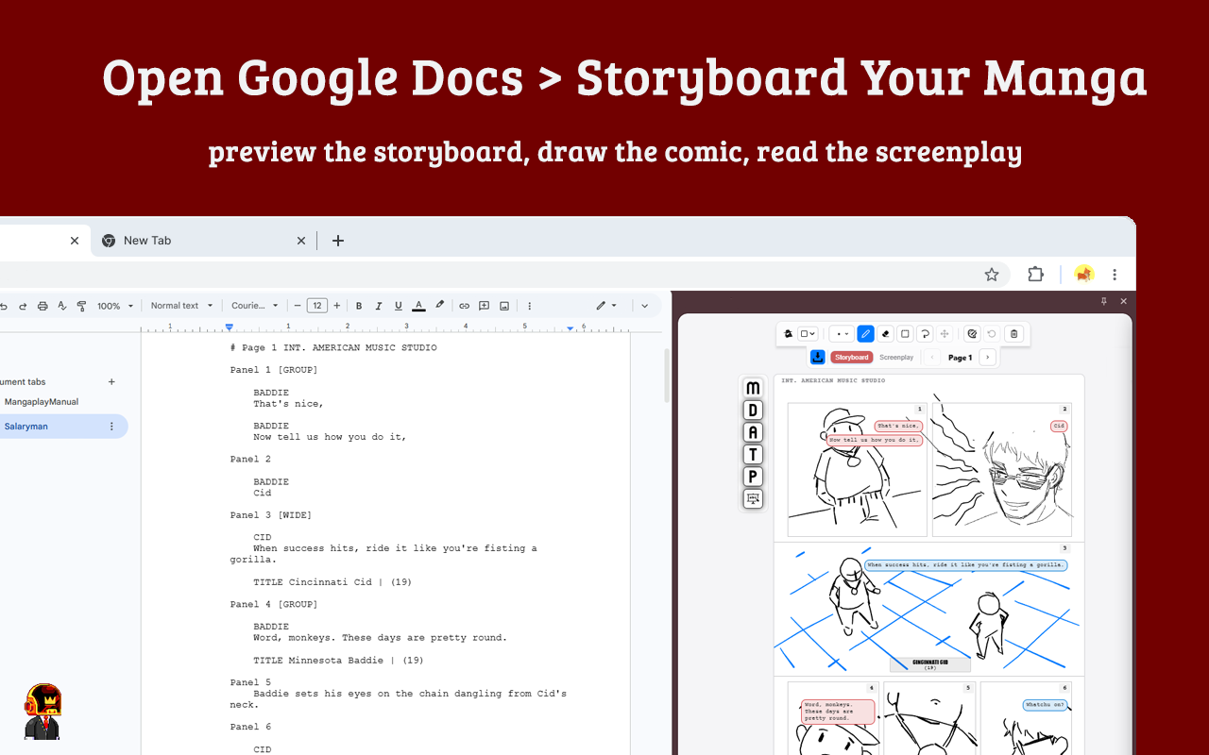
Task: Expand the brush size dropdown
Action: pos(841,334)
